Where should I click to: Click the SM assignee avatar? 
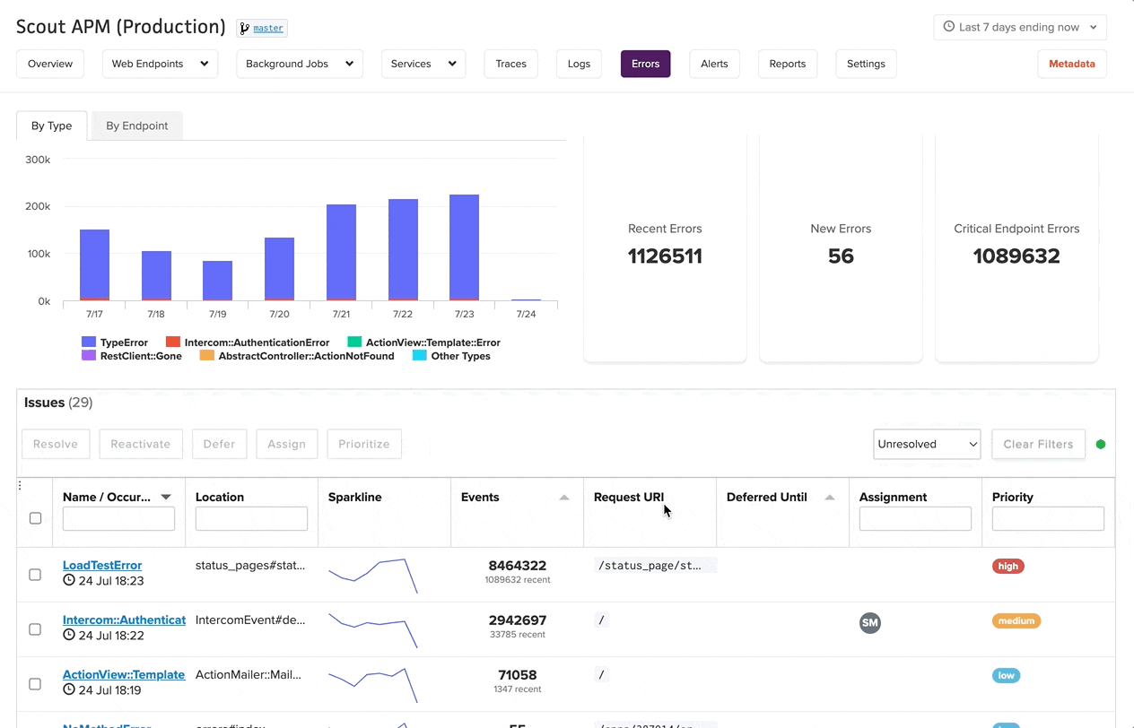[x=870, y=622]
